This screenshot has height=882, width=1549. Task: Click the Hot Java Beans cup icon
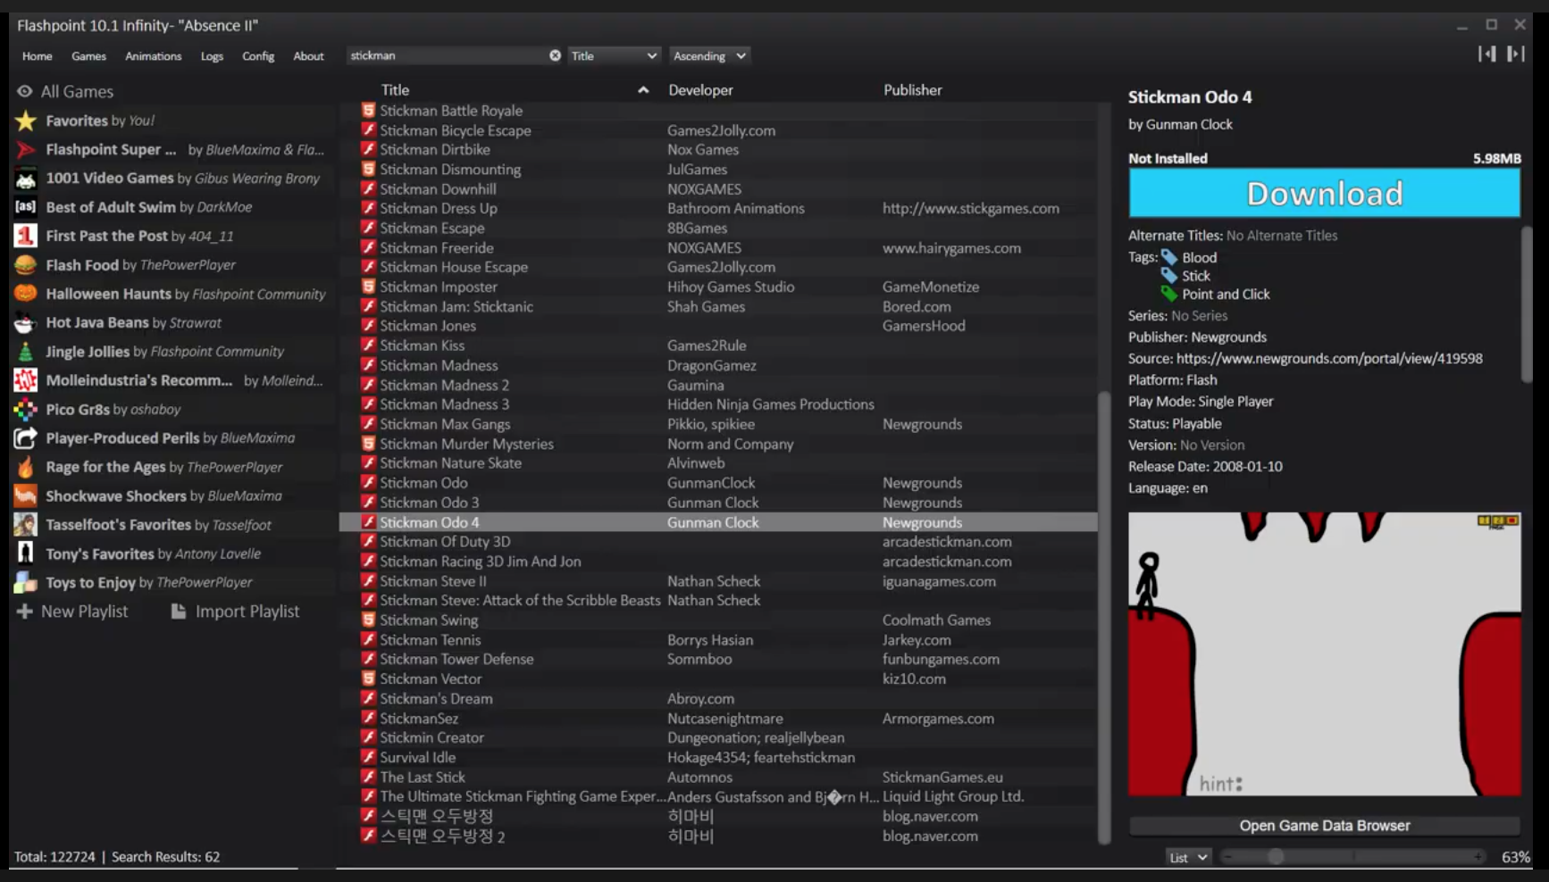(x=26, y=322)
